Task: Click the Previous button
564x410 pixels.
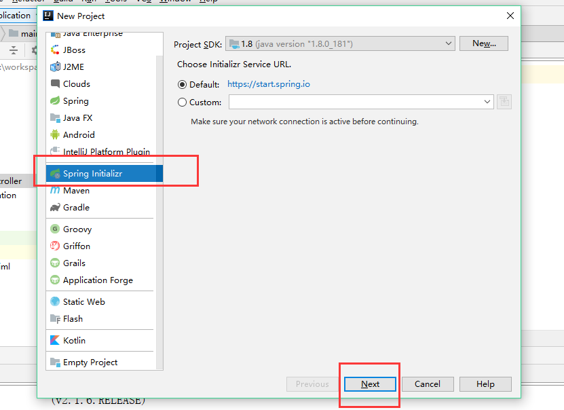Action: [312, 384]
